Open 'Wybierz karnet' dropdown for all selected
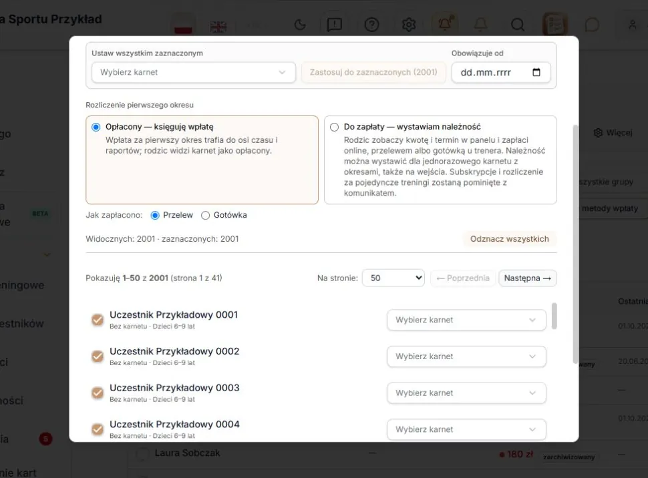 click(x=194, y=72)
